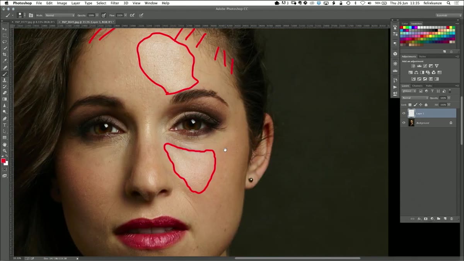The image size is (464, 261).
Task: Open the layer Opacity dropdown arrow
Action: 449,98
